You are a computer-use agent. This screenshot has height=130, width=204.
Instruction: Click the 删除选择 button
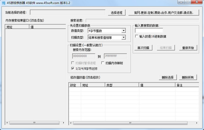pos(168,77)
